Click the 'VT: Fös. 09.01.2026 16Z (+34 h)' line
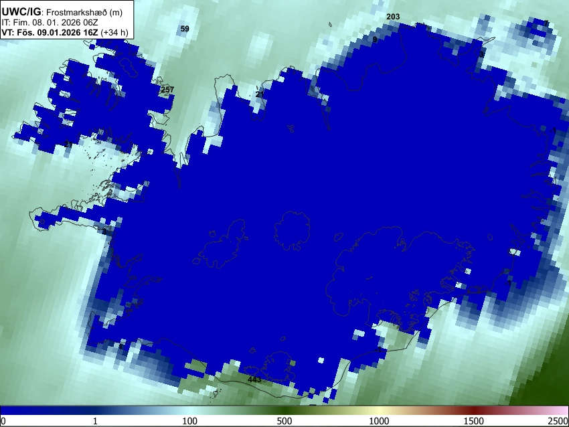The image size is (569, 427). 65,32
